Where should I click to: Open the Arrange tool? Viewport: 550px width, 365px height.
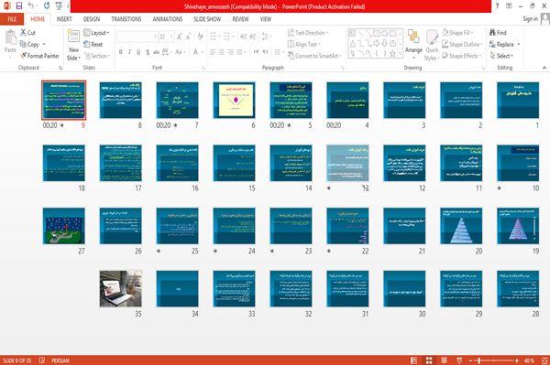coord(413,44)
